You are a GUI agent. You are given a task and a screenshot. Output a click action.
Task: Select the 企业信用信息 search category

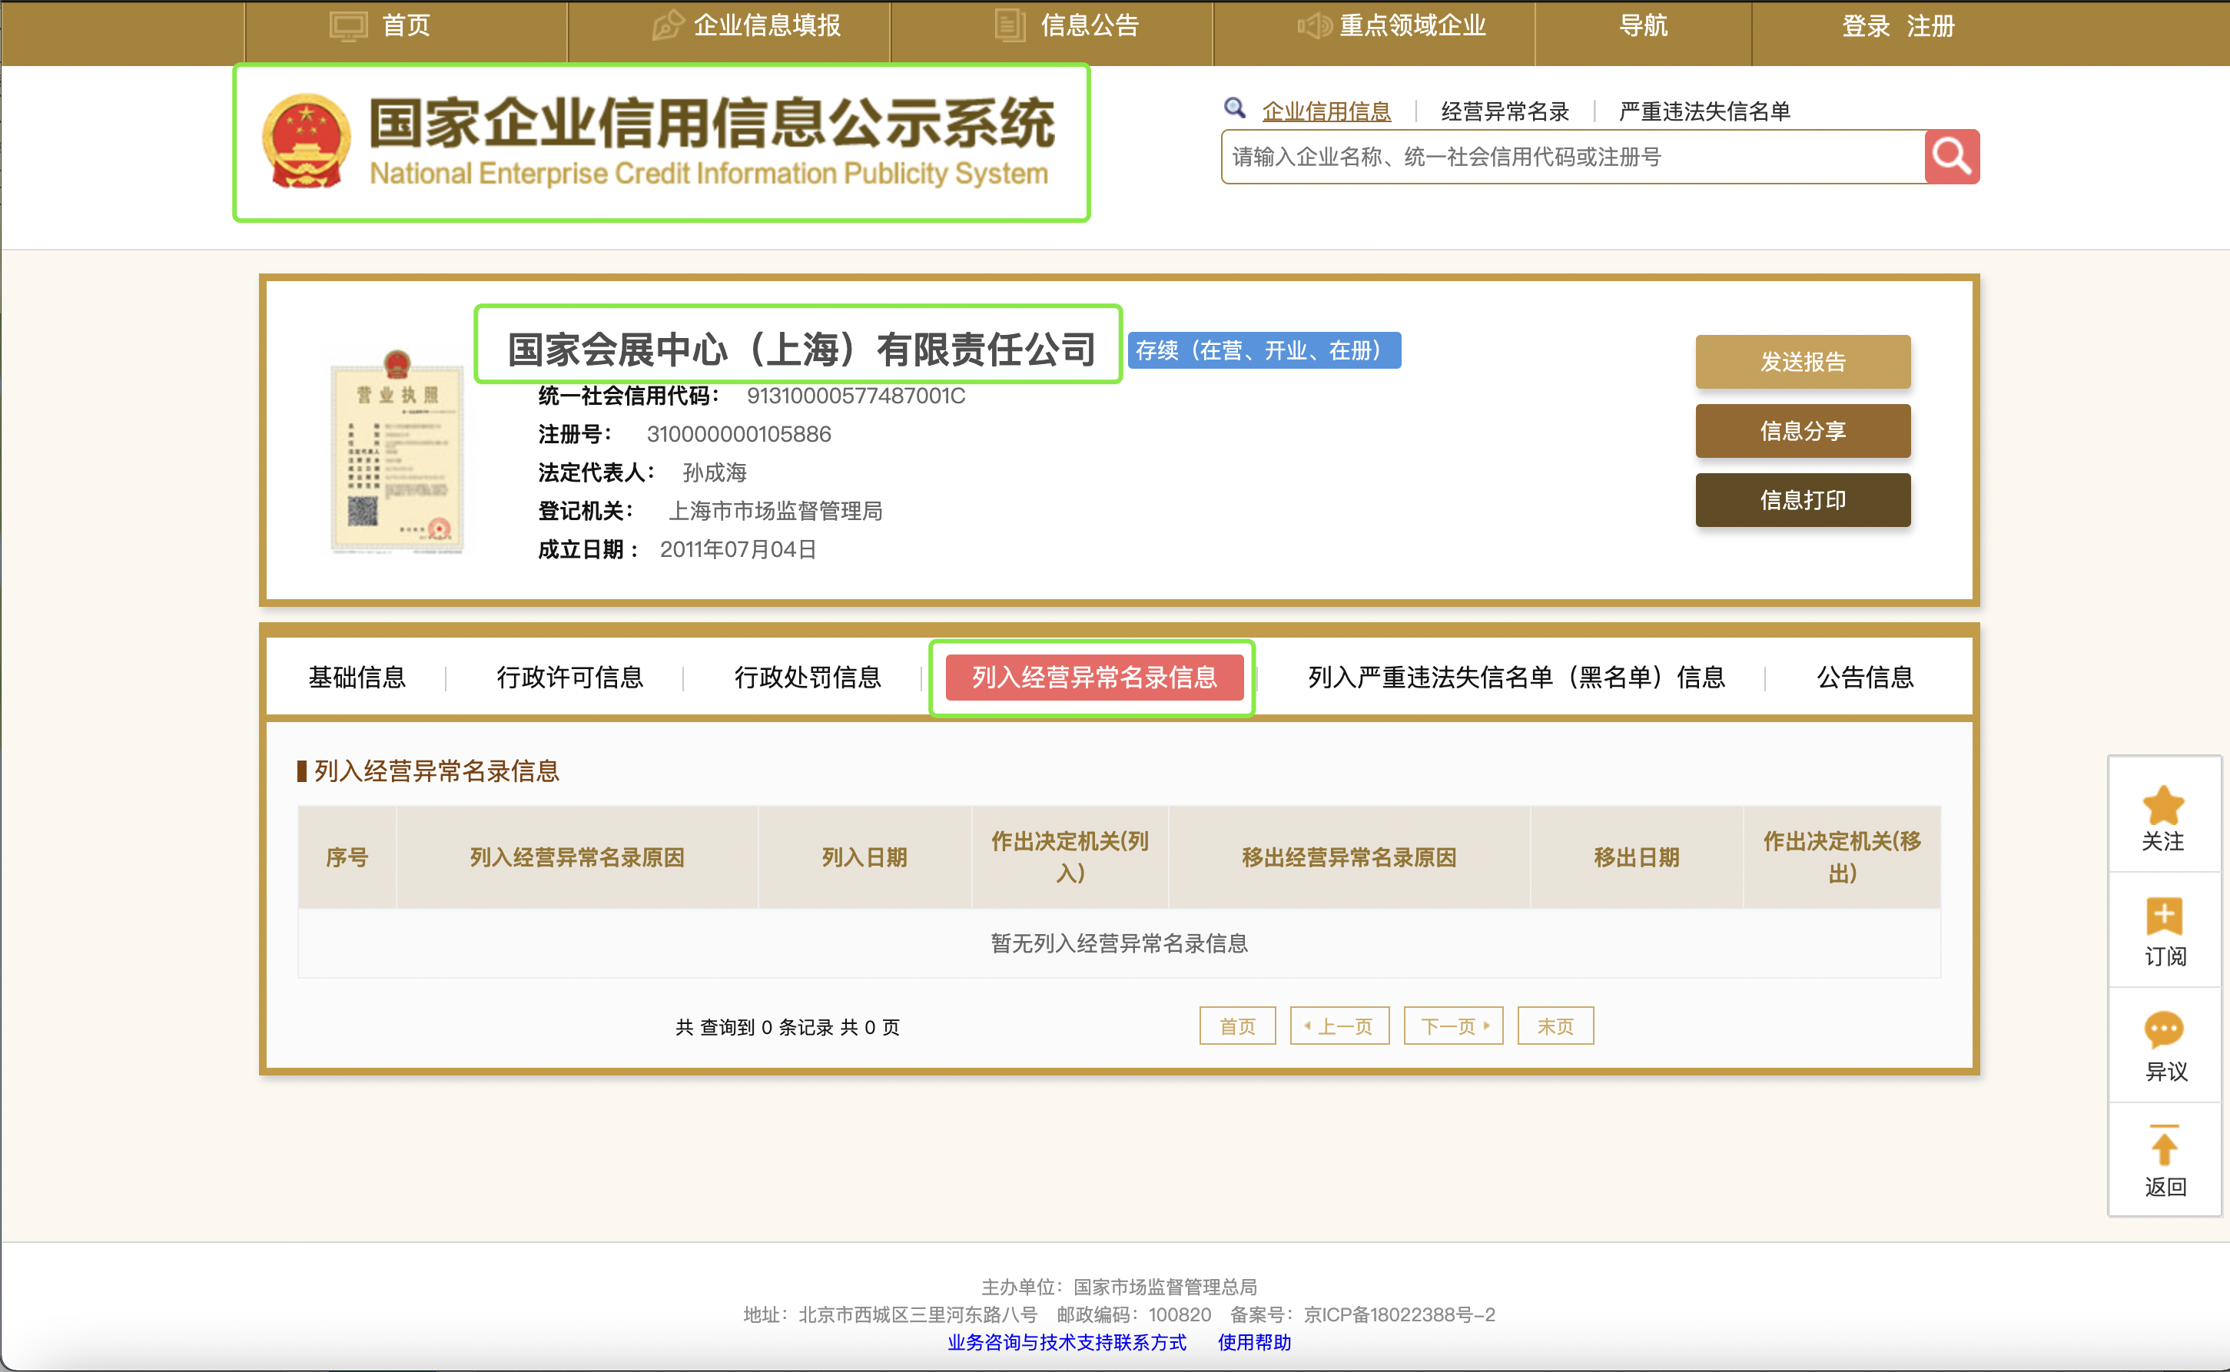(x=1326, y=111)
